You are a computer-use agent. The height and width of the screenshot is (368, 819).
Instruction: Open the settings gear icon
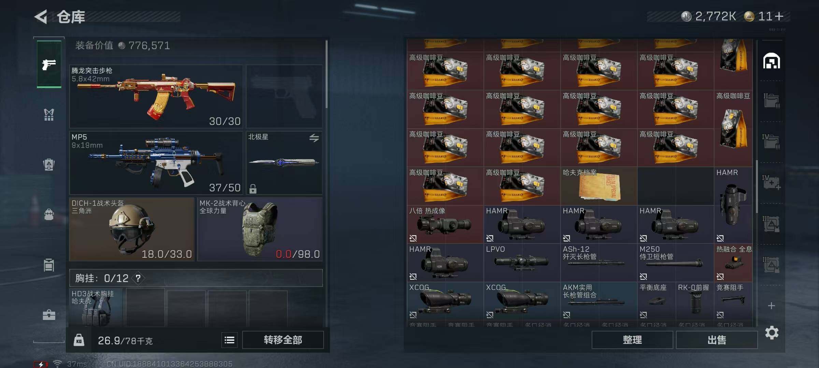(x=772, y=333)
